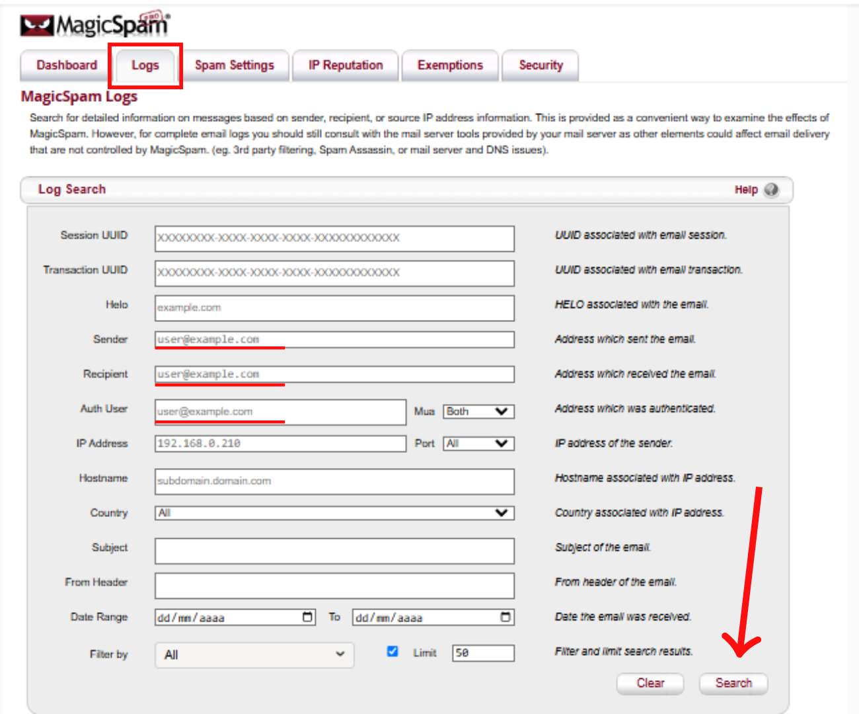Click the Date Range end date field

433,617
